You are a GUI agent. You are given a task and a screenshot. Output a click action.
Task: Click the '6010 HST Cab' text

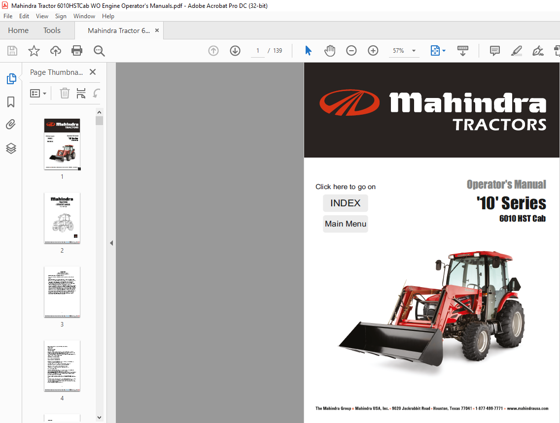pyautogui.click(x=522, y=218)
